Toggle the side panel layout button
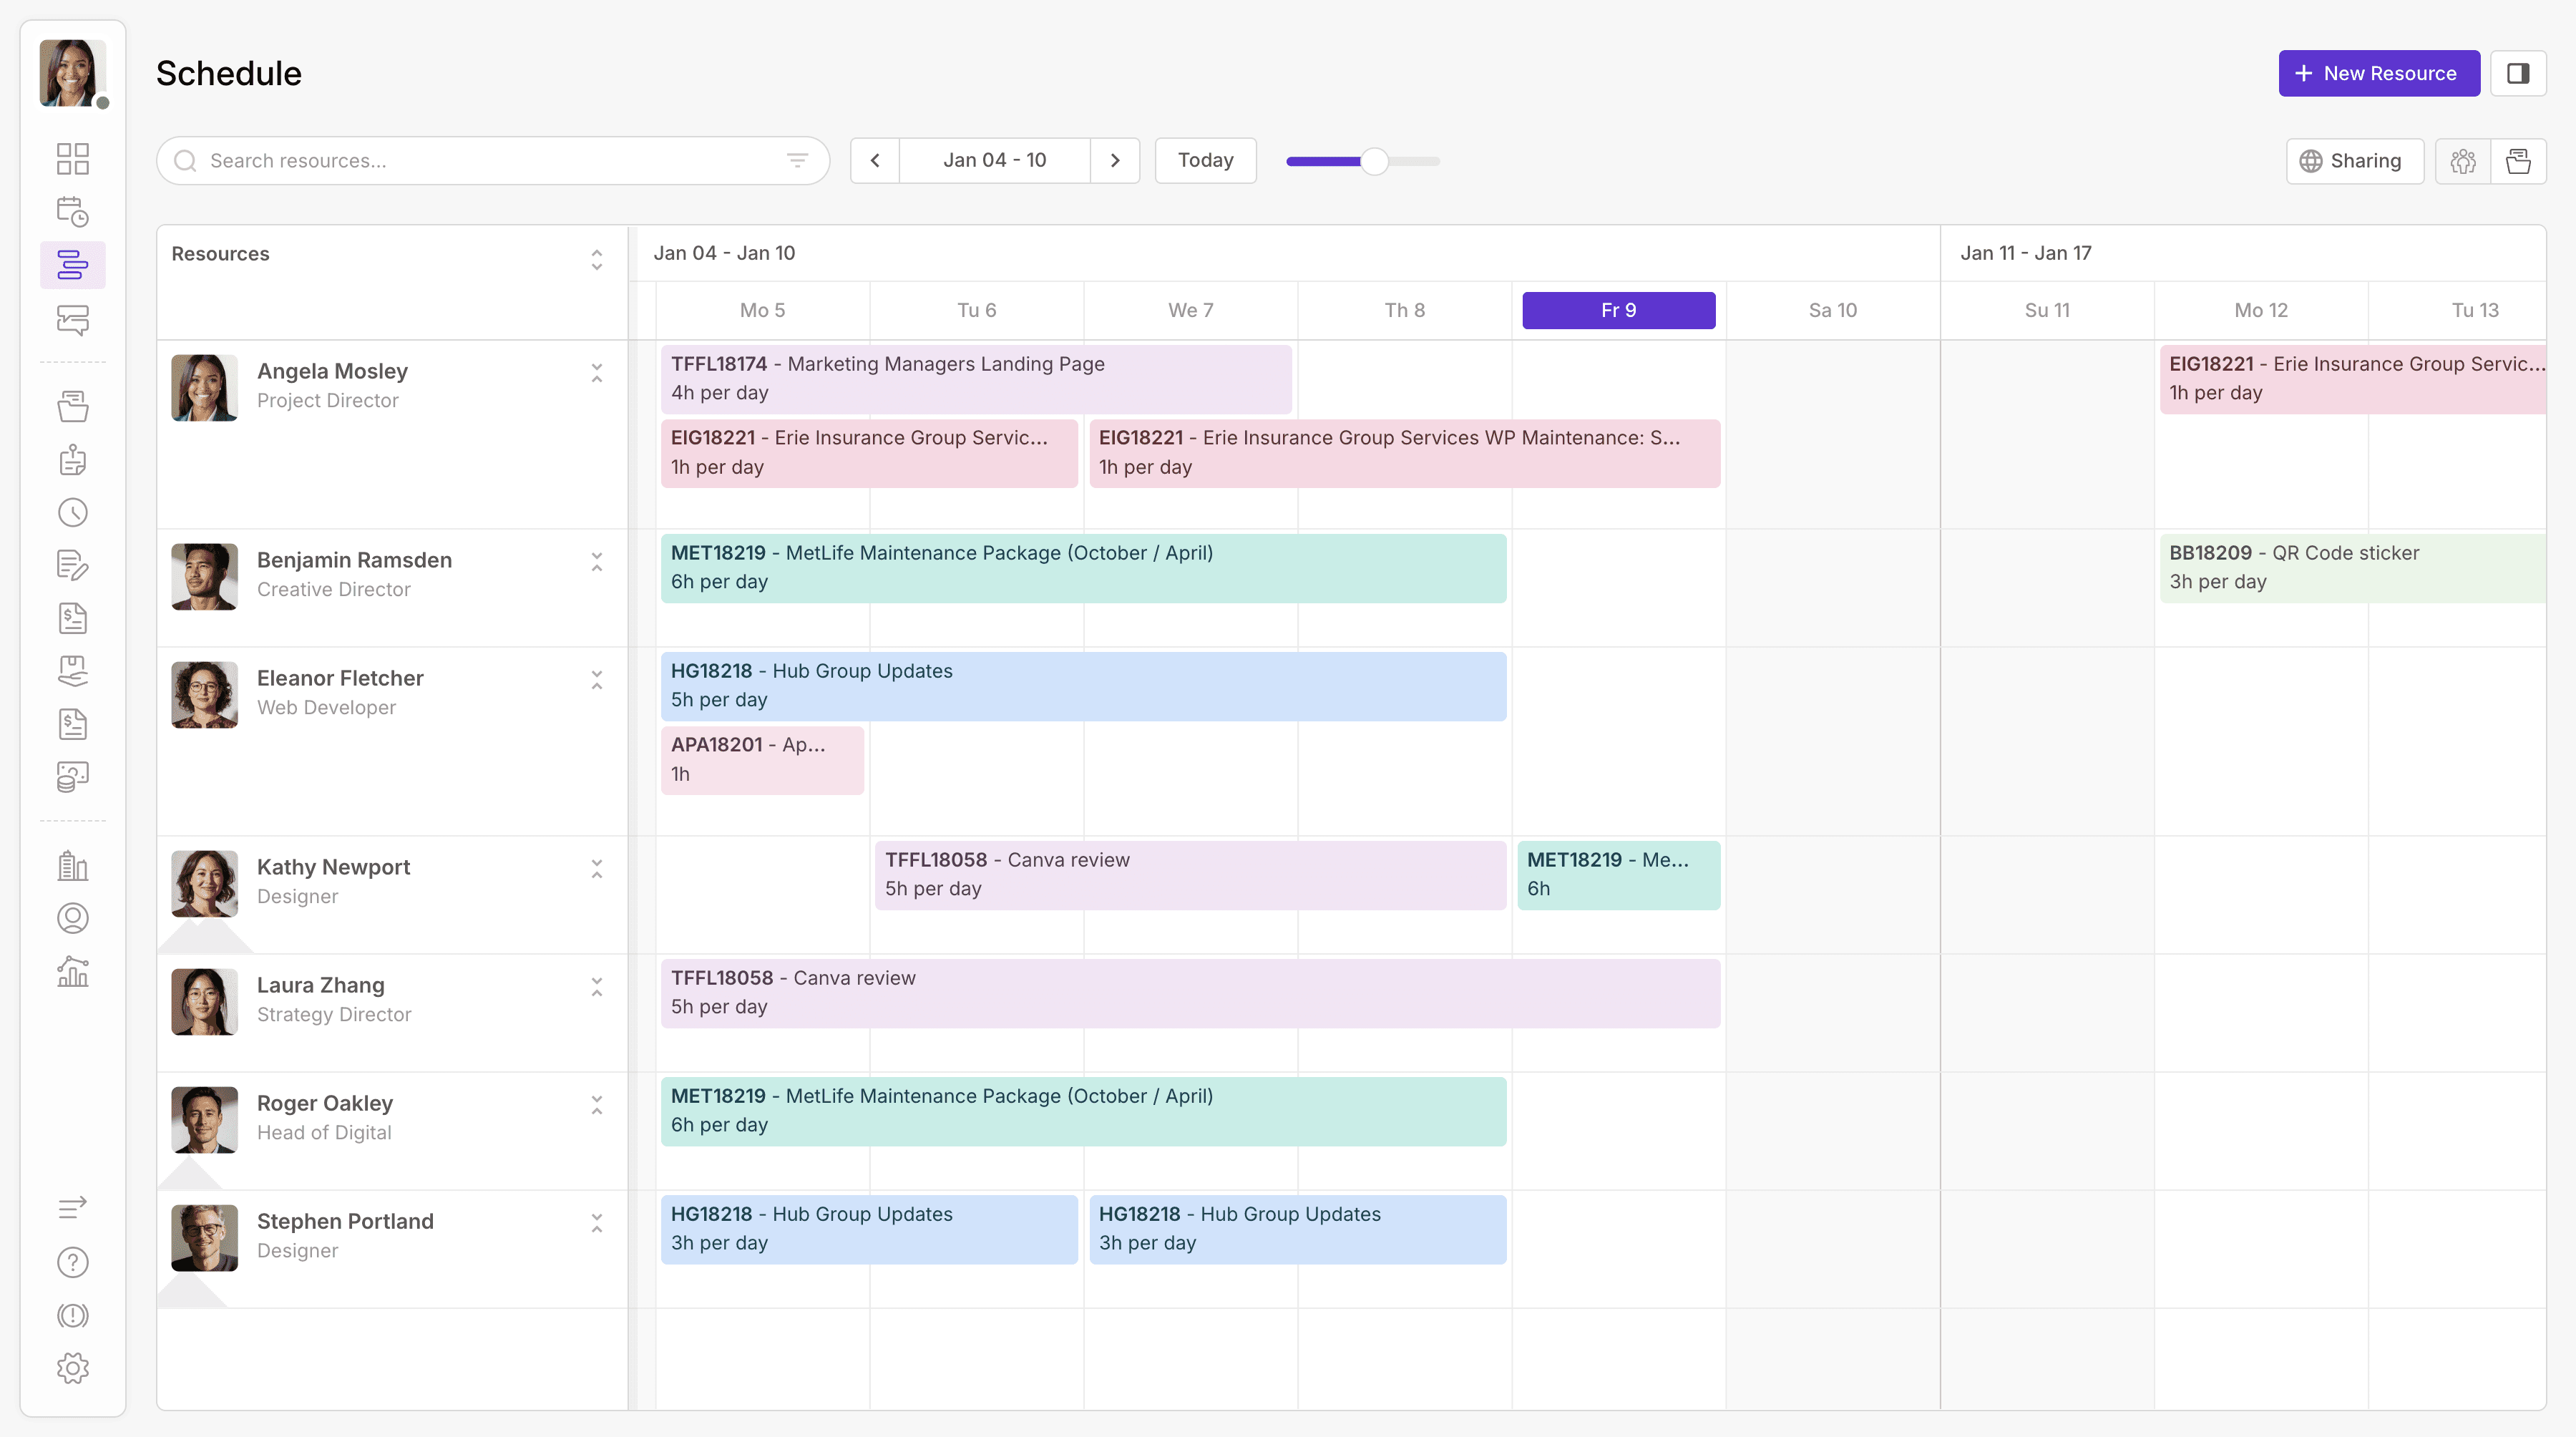 tap(2517, 73)
